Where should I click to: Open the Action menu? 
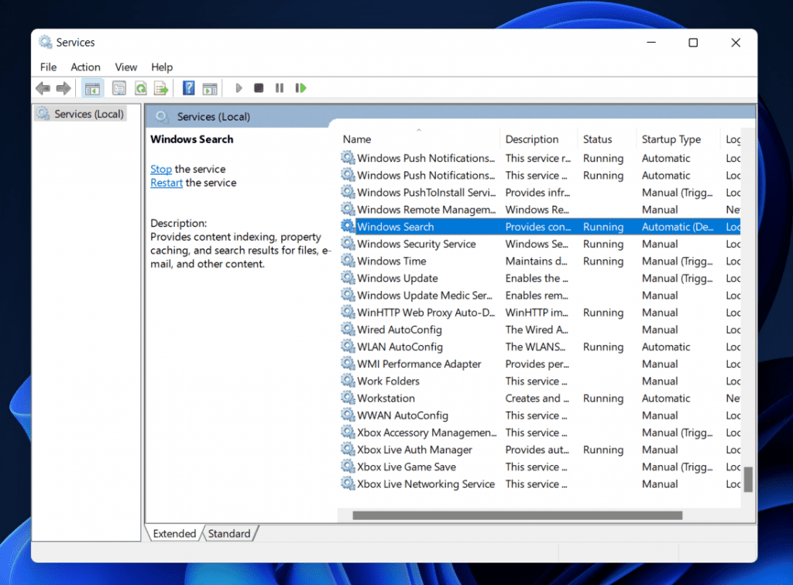[85, 67]
